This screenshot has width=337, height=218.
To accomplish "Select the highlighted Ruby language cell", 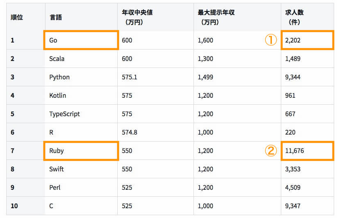I will pyautogui.click(x=81, y=151).
